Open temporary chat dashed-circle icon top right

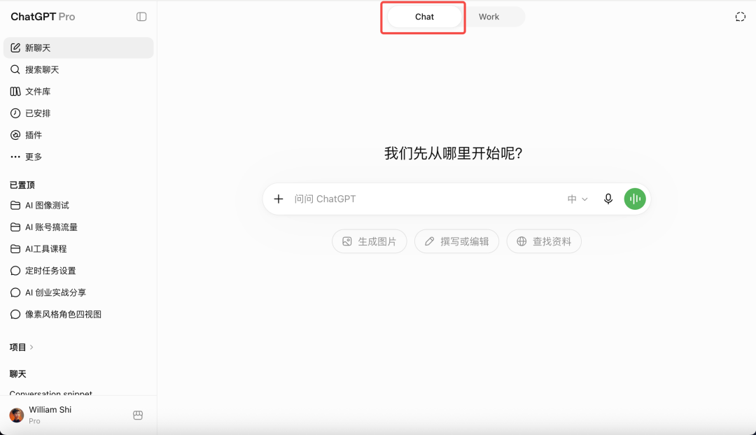tap(741, 17)
